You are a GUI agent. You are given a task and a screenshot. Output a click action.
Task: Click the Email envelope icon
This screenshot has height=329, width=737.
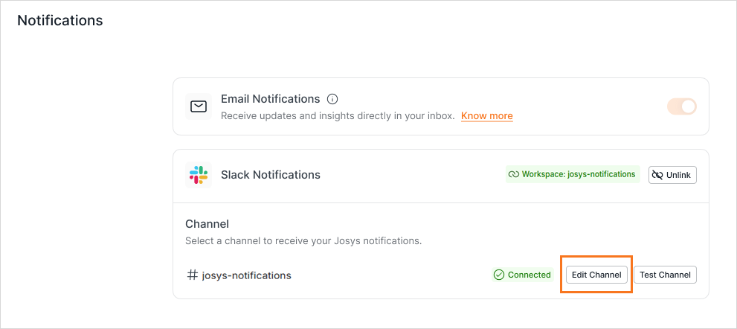point(199,106)
